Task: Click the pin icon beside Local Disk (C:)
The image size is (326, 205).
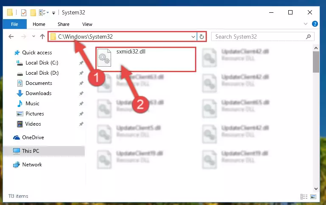Action: [81, 63]
